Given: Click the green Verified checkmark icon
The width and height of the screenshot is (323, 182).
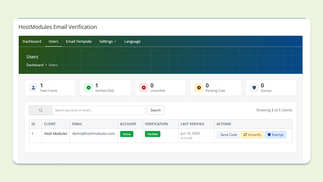Looking at the screenshot, I should (x=88, y=88).
